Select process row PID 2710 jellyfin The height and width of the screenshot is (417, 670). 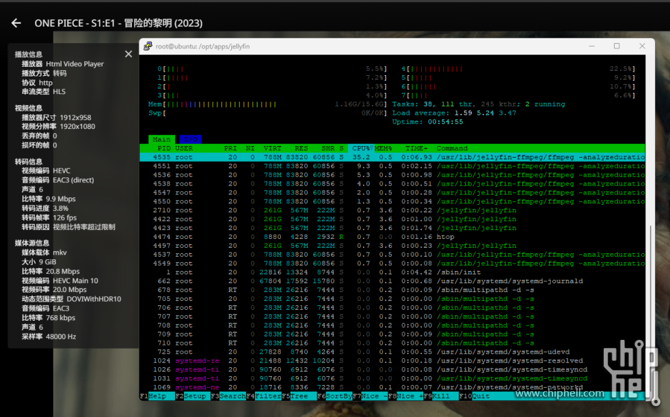392,210
